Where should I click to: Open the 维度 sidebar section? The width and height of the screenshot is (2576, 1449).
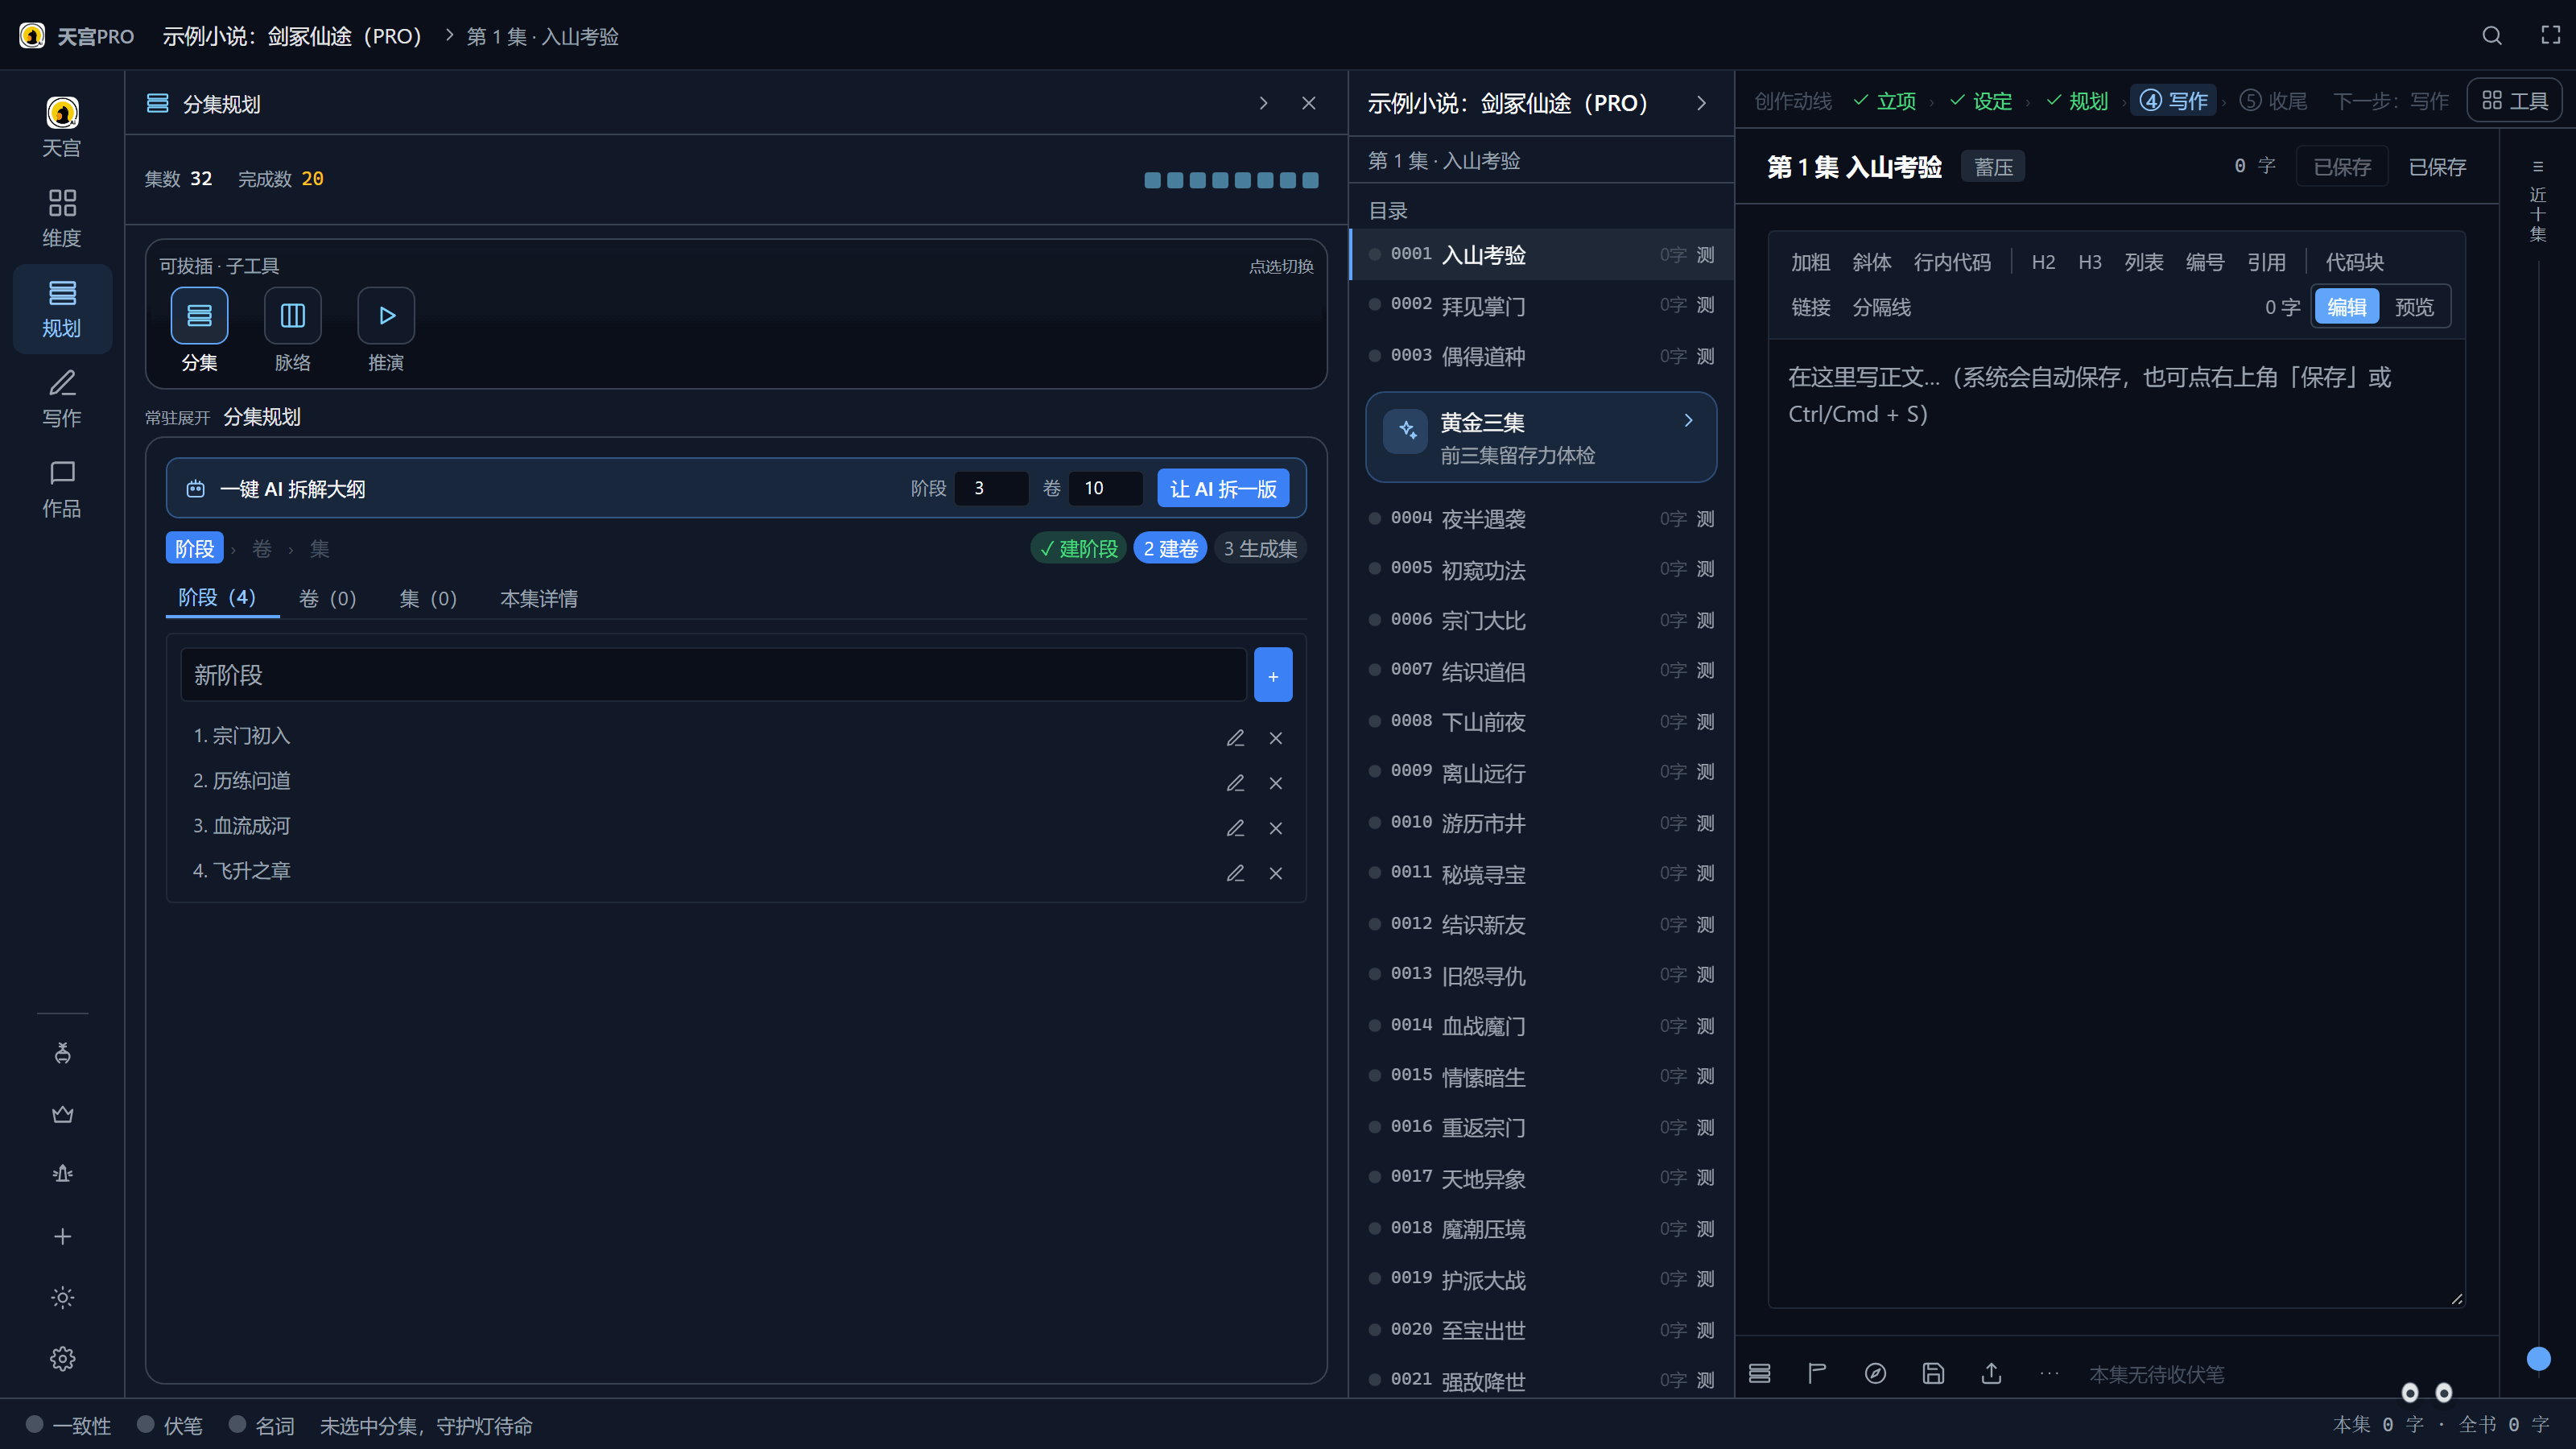click(62, 218)
